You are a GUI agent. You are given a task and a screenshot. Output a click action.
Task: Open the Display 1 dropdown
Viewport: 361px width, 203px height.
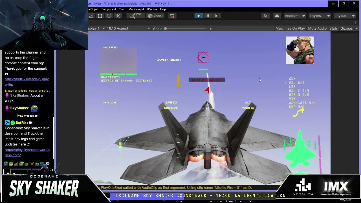96,28
